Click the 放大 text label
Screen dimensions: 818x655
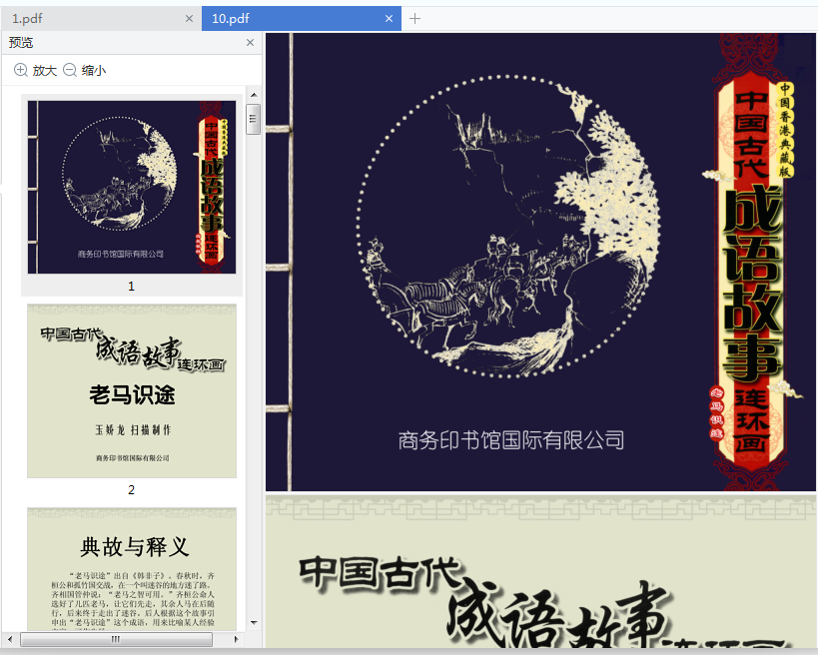tap(44, 71)
